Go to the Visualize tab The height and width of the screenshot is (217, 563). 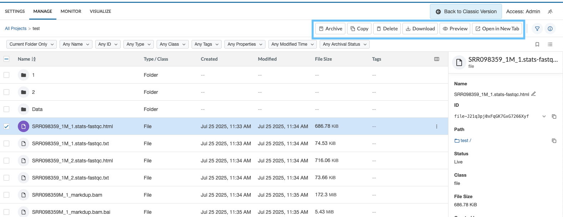[100, 11]
